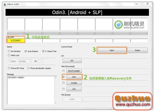Image resolution: width=154 pixels, height=112 pixels.
Task: Click the PDA file button
Action: point(74,77)
